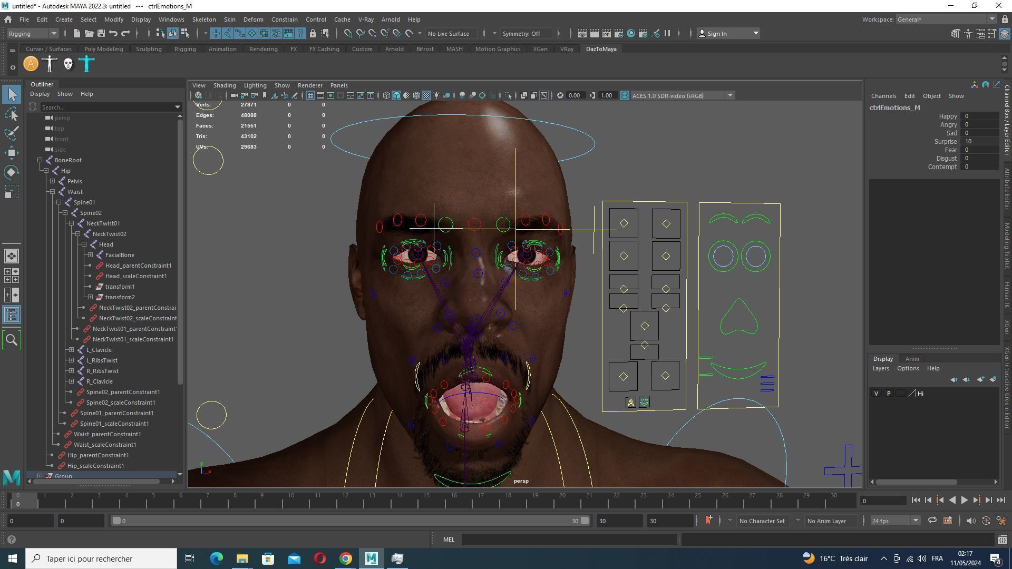Open the Maya icon in Windows taskbar
This screenshot has height=569, width=1012.
click(371, 558)
